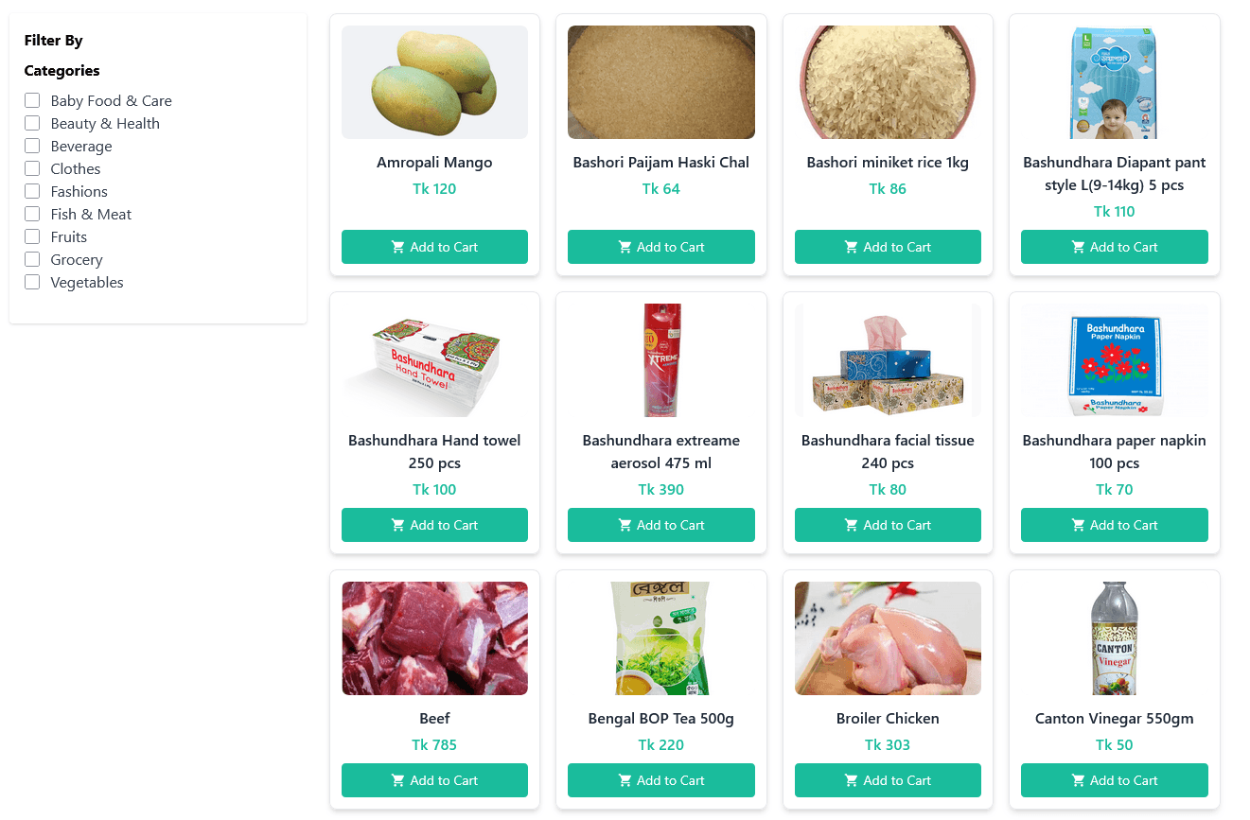The height and width of the screenshot is (820, 1250).
Task: Enable the Fish & Meat filter
Action: point(32,214)
